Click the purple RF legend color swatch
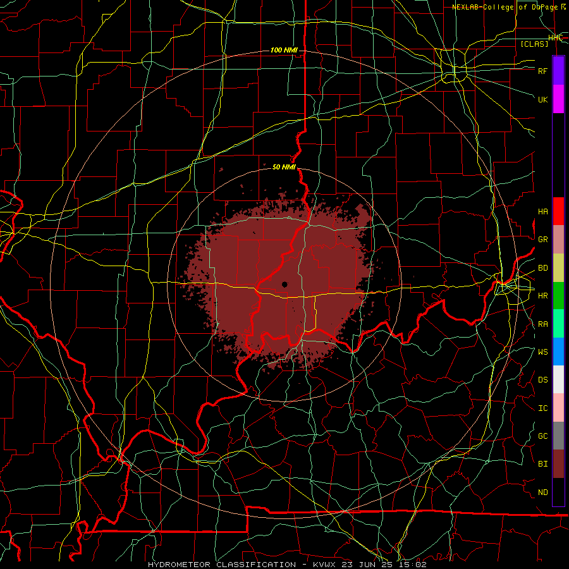The height and width of the screenshot is (569, 569). coord(558,71)
